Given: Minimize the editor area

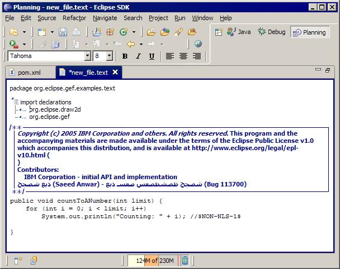Looking at the screenshot, I should coord(318,69).
